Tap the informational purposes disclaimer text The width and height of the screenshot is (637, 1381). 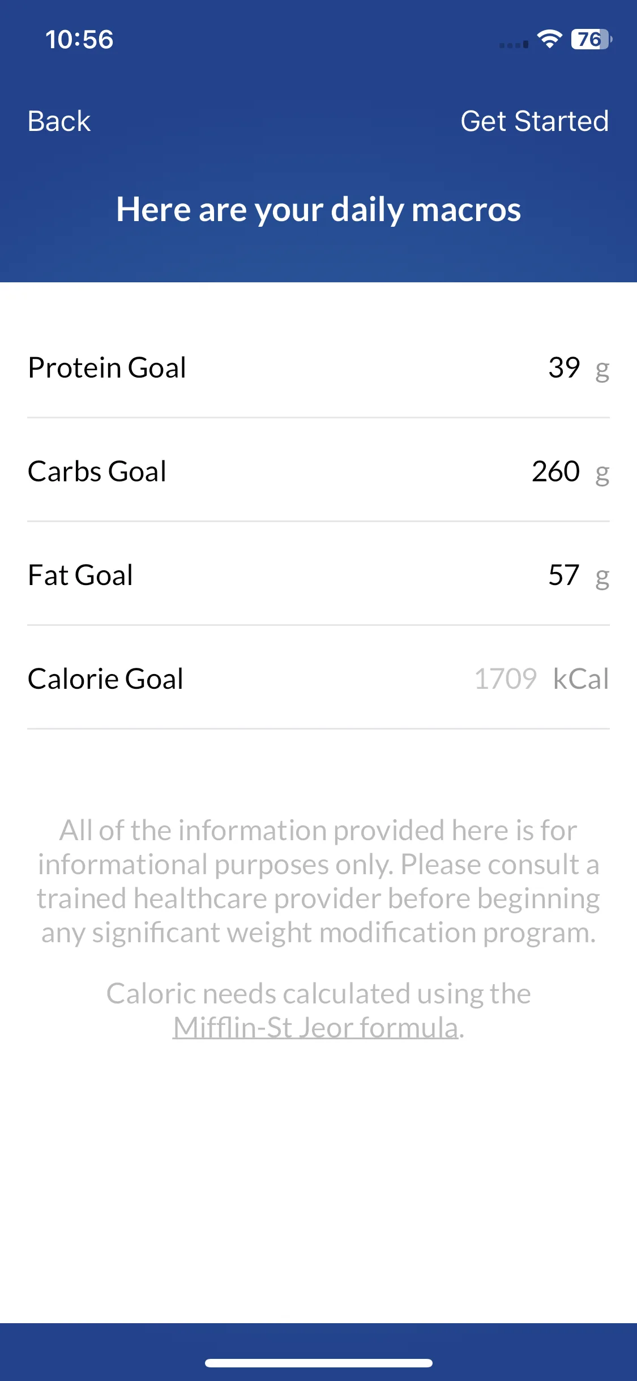coord(318,882)
